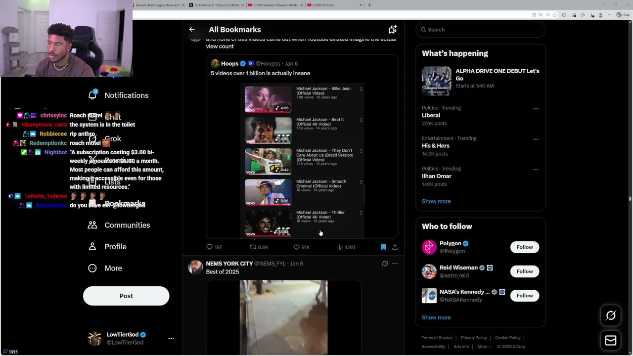
Task: Switch to Fendi on X browser tab
Action: (216, 5)
